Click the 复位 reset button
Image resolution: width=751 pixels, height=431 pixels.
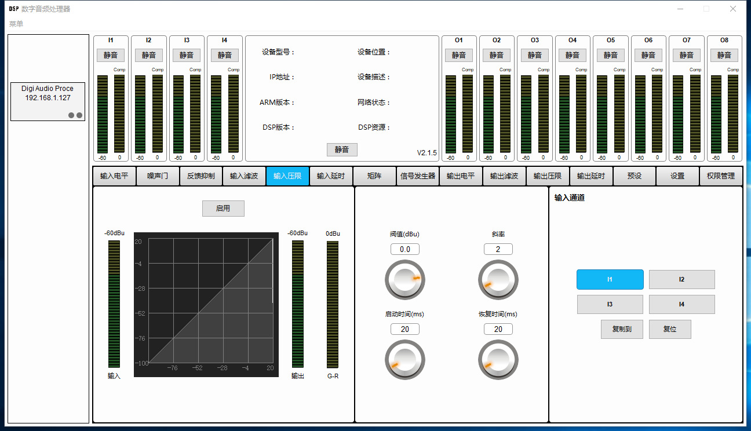click(x=670, y=329)
